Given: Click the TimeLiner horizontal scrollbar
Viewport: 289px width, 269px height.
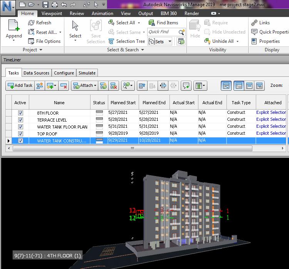Looking at the screenshot, I should 132,148.
